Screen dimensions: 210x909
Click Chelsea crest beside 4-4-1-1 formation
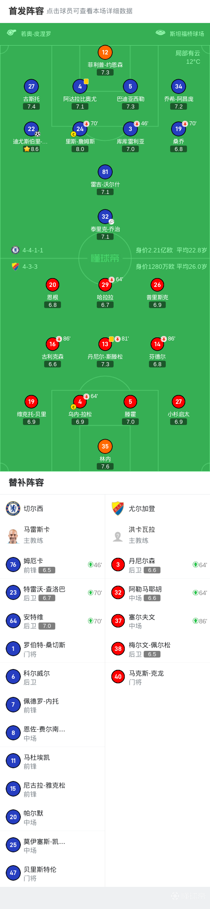[15, 250]
